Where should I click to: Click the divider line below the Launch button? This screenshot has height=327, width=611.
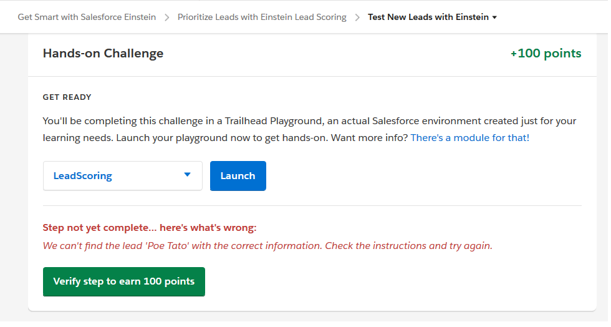312,205
